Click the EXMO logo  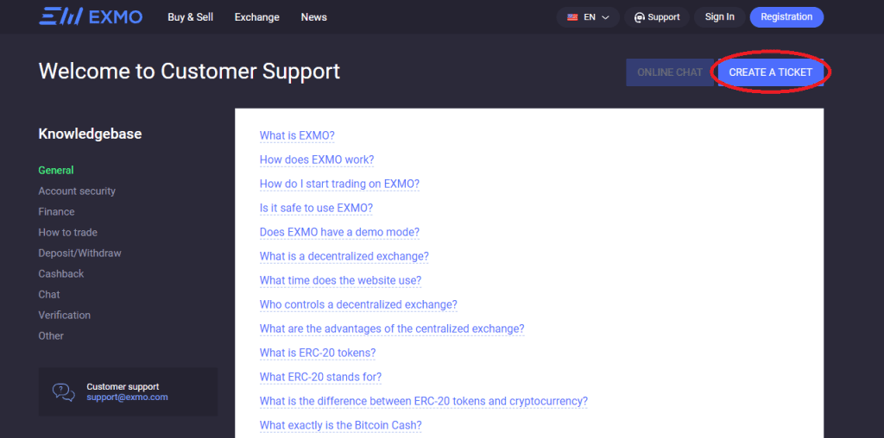pyautogui.click(x=91, y=17)
